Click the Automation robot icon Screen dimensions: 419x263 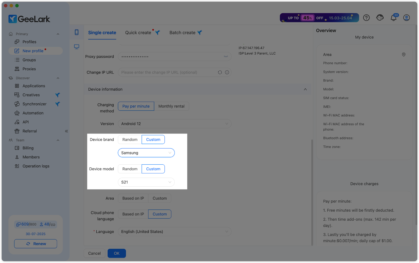[17, 113]
